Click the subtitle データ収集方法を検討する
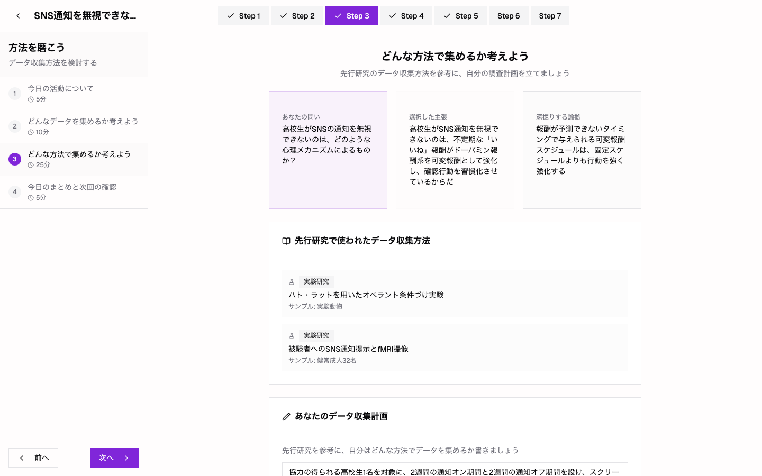 point(53,62)
